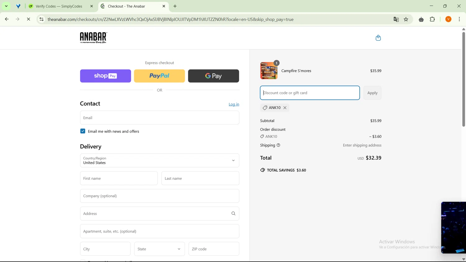The image size is (466, 262).
Task: Click the Apartment, suite, etc. field
Action: [x=160, y=231]
